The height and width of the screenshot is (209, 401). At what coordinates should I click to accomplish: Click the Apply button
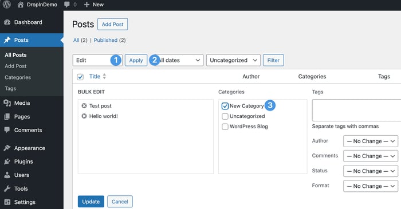point(136,60)
